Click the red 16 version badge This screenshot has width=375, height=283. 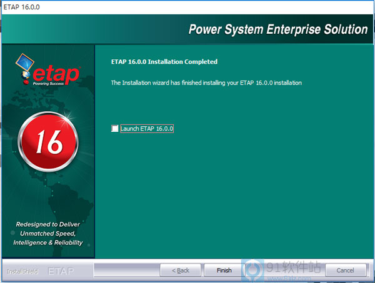48,143
